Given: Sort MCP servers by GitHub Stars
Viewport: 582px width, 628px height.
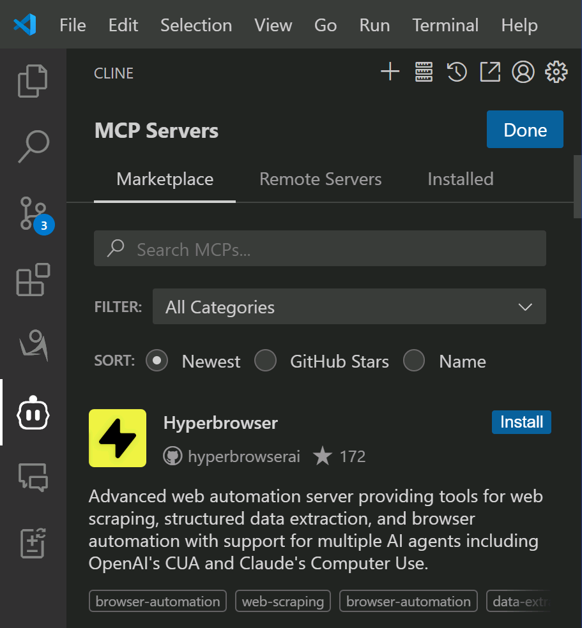Looking at the screenshot, I should click(x=265, y=361).
